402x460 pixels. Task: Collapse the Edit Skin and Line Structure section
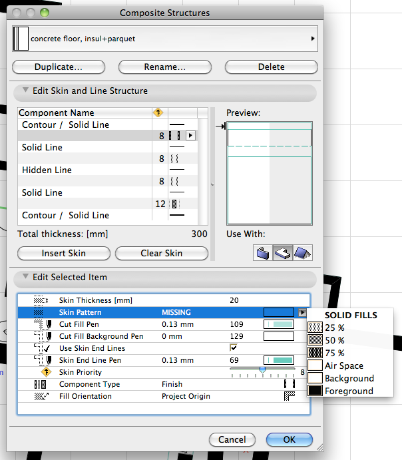25,90
